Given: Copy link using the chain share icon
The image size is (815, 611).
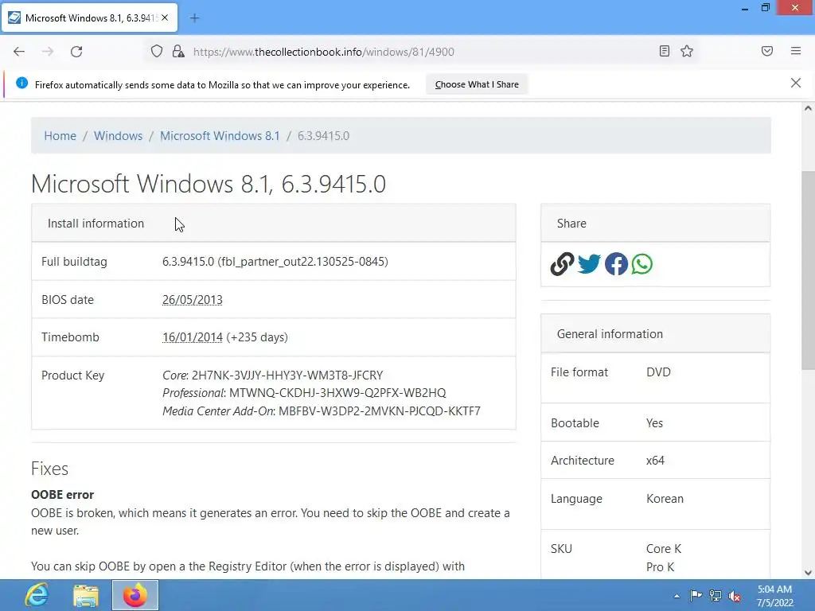Looking at the screenshot, I should click(563, 264).
